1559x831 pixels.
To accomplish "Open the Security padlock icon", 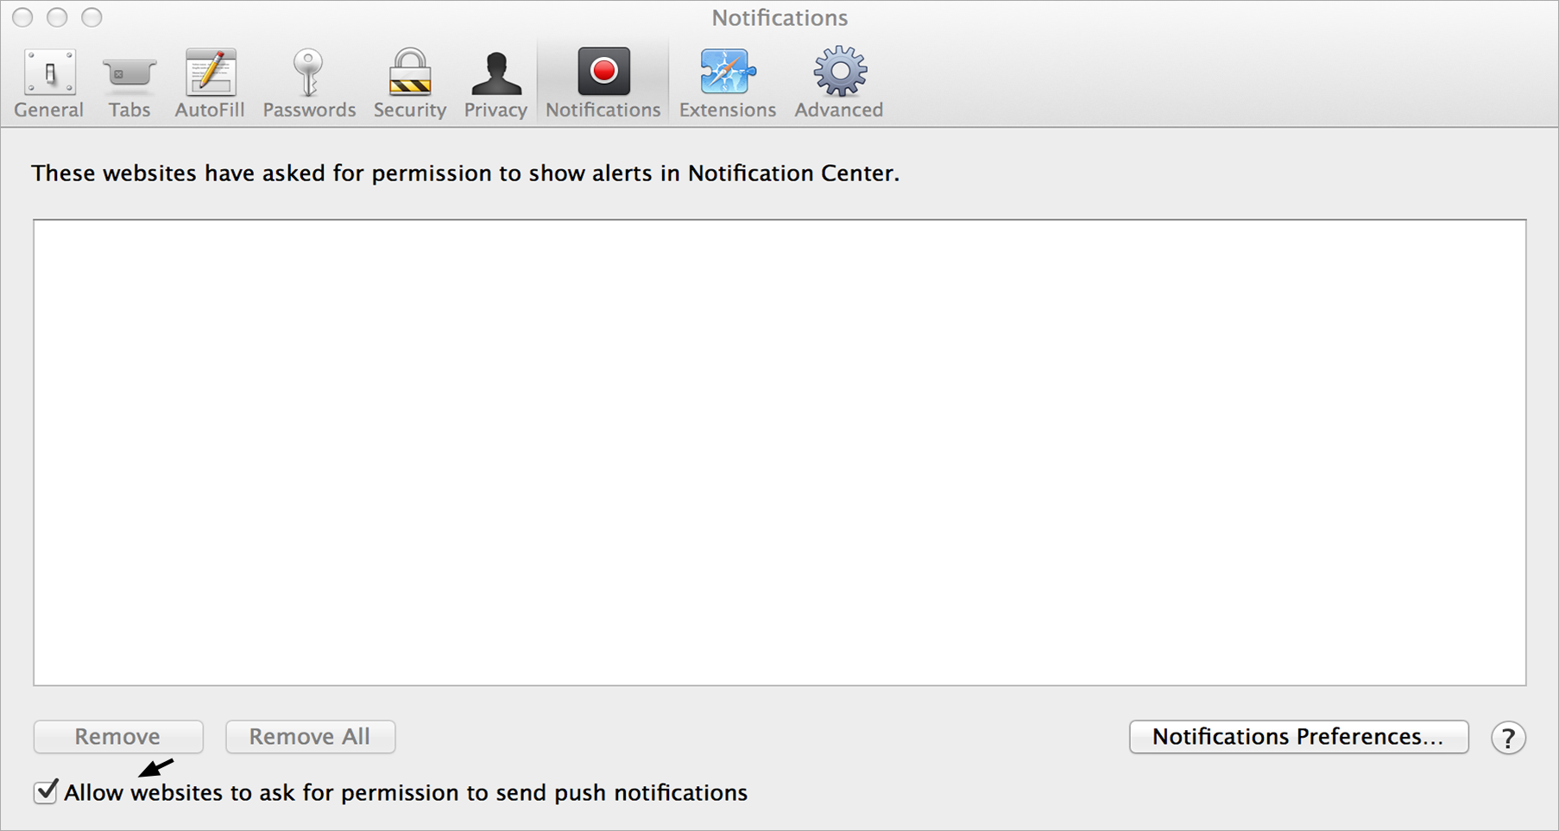I will pyautogui.click(x=409, y=72).
